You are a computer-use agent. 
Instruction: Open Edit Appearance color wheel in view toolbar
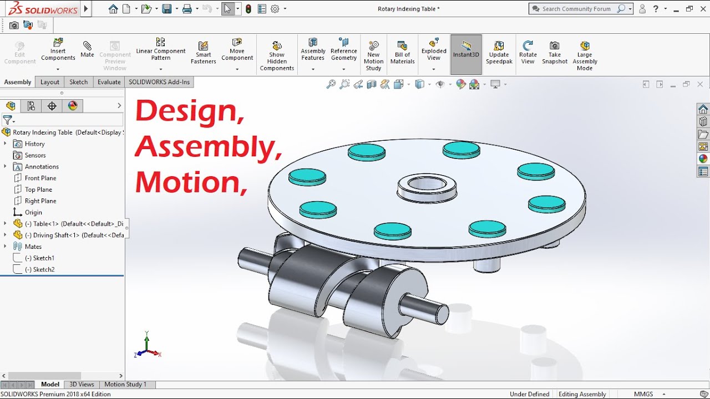pyautogui.click(x=460, y=84)
